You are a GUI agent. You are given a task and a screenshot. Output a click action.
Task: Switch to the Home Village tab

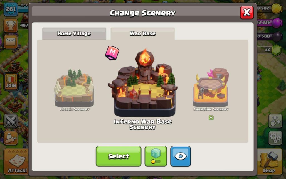(x=74, y=34)
